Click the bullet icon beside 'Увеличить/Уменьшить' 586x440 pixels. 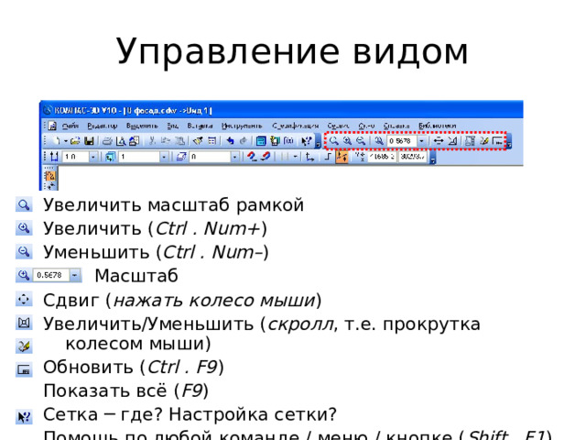(x=24, y=323)
